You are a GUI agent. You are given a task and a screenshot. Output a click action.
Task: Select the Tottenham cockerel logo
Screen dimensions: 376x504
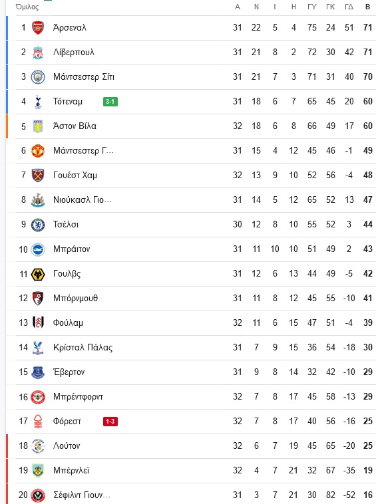(x=38, y=102)
